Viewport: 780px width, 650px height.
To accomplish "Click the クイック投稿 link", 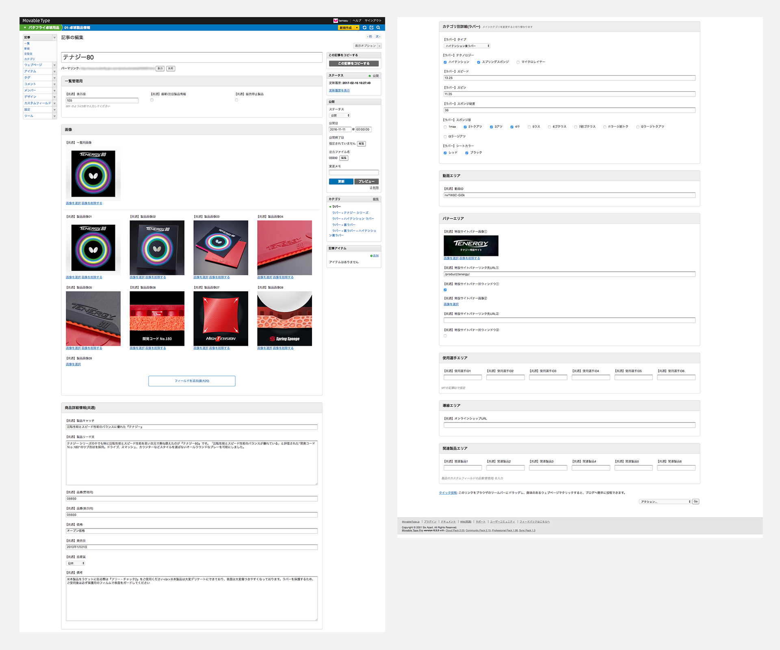I will coord(448,493).
